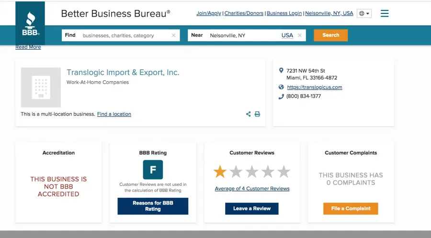
Task: Click the Customer Complaints heading
Action: (x=351, y=153)
